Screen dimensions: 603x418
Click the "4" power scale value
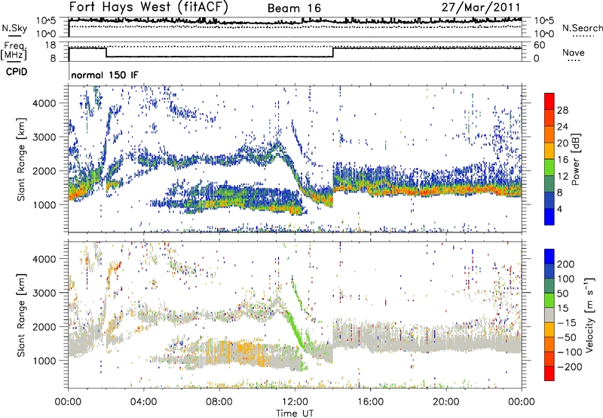point(559,209)
